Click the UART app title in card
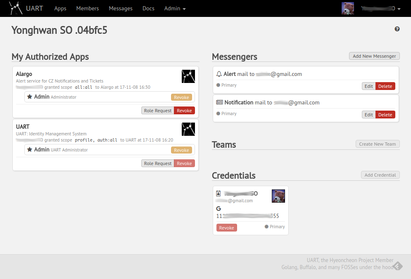The width and height of the screenshot is (411, 279). pyautogui.click(x=23, y=127)
